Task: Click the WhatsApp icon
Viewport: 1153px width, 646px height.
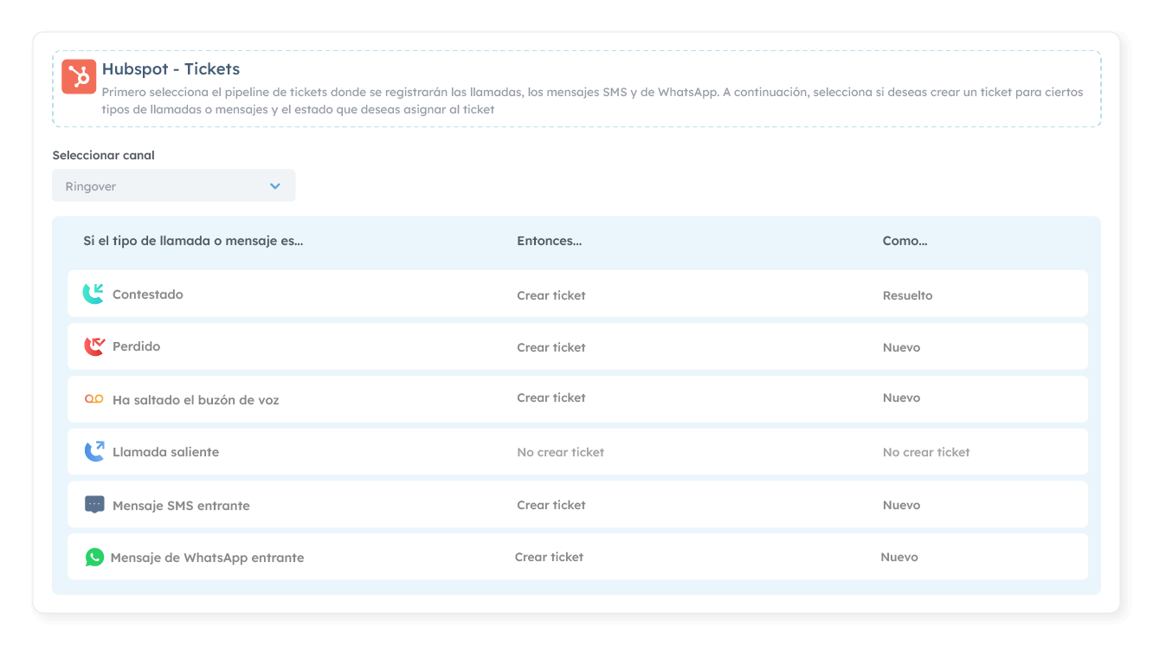Action: [x=94, y=557]
